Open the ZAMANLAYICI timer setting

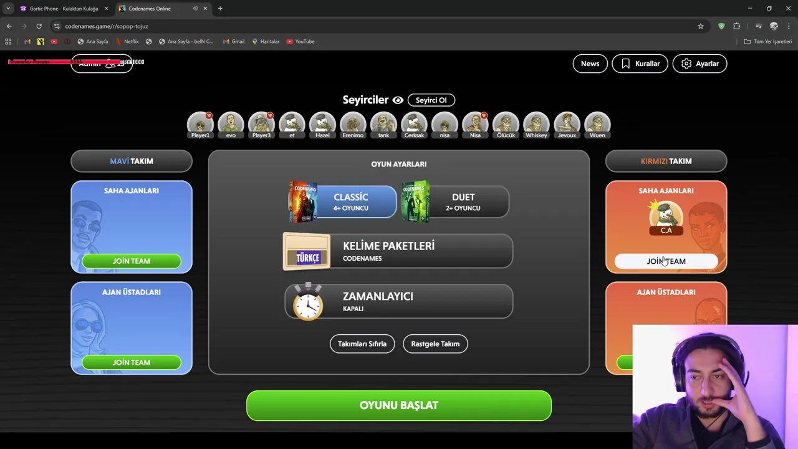[x=398, y=301]
